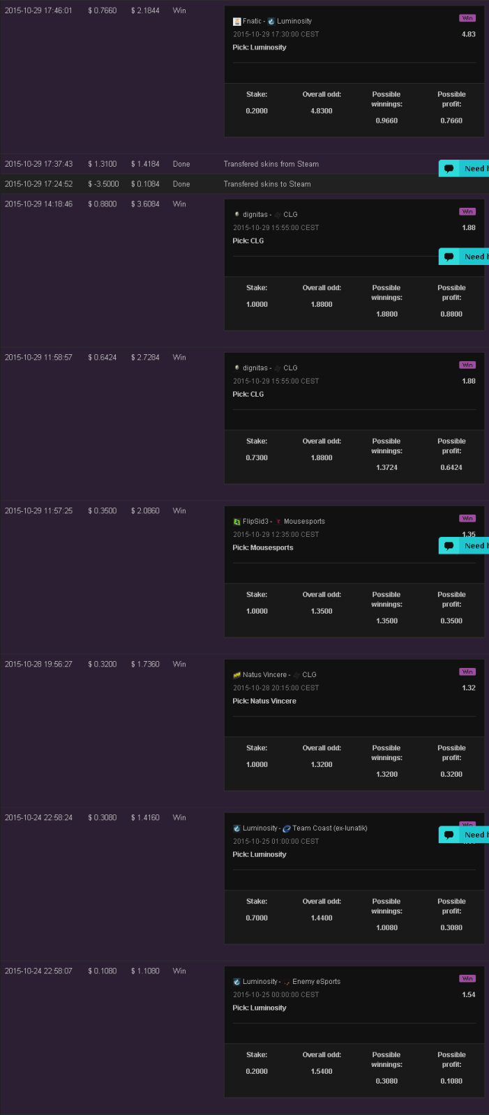Click timestamp 2015-10-29 14:18:46
Screen dimensions: 489x1115
[38, 204]
